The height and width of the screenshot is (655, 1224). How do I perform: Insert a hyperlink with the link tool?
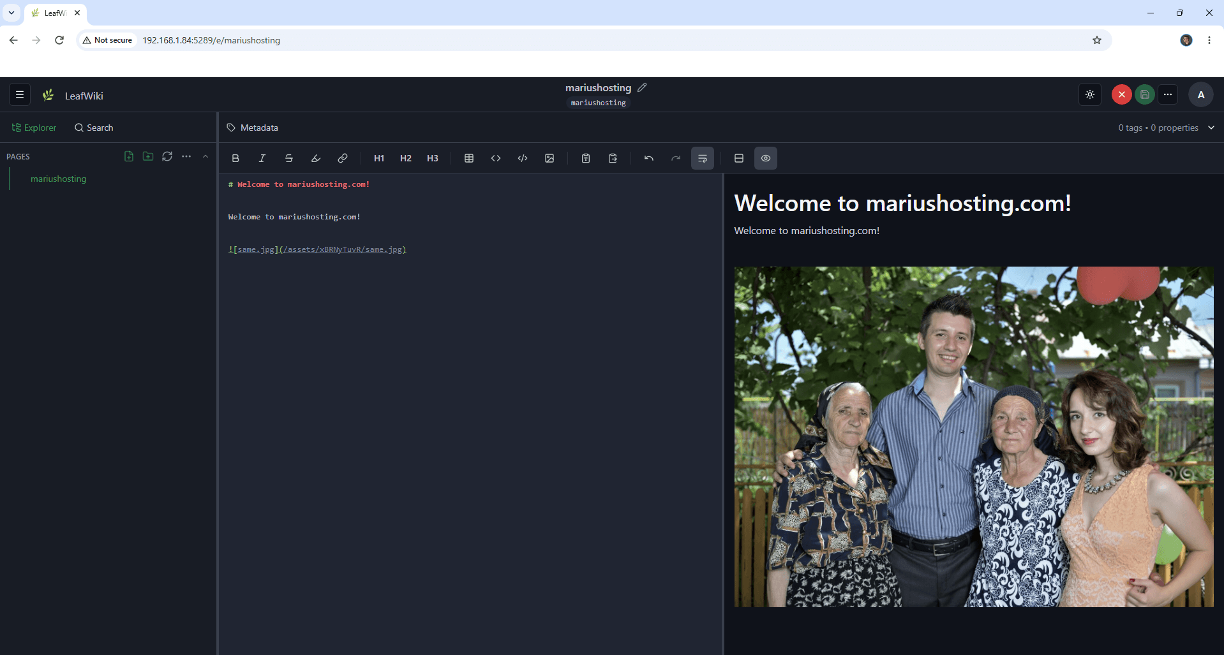[x=343, y=158]
